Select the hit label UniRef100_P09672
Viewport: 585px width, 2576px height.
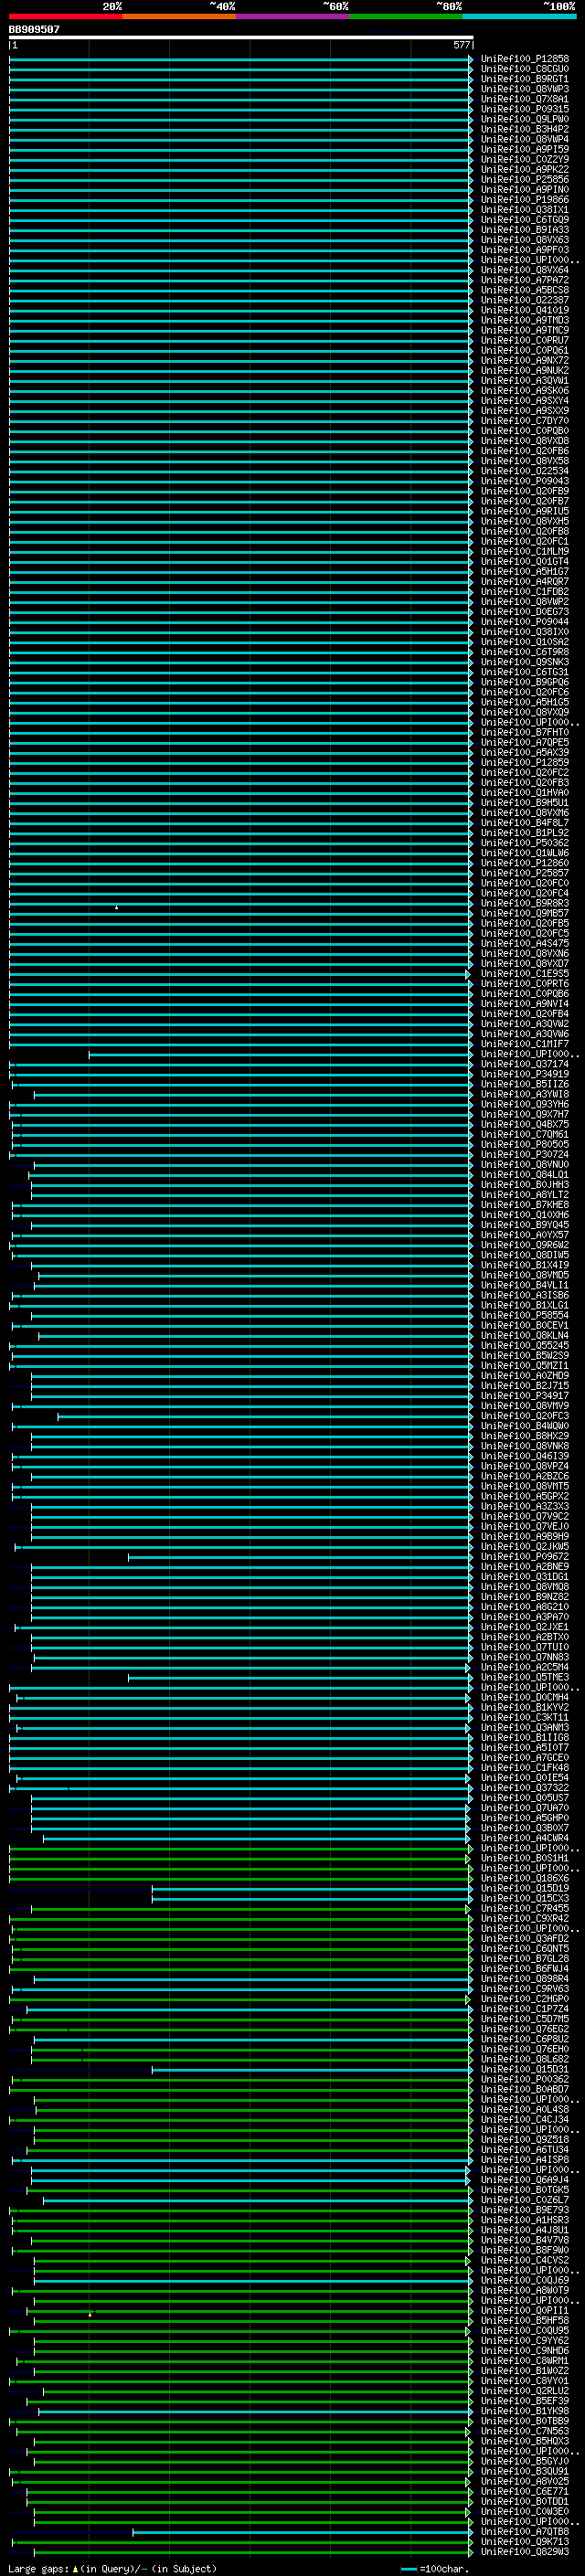(x=525, y=1556)
